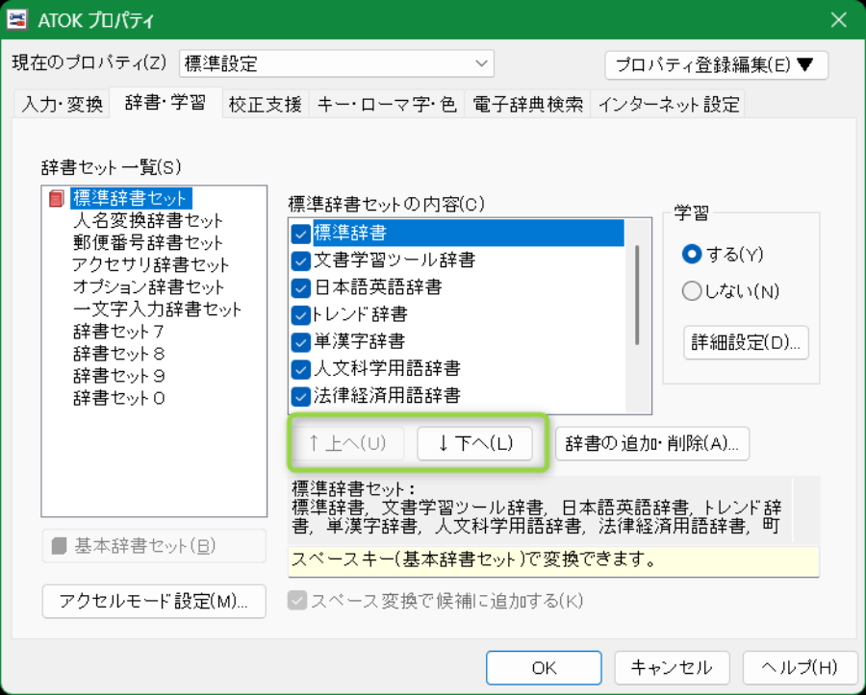The width and height of the screenshot is (866, 695).
Task: Select 辞書セット9 in the list
Action: click(x=118, y=376)
